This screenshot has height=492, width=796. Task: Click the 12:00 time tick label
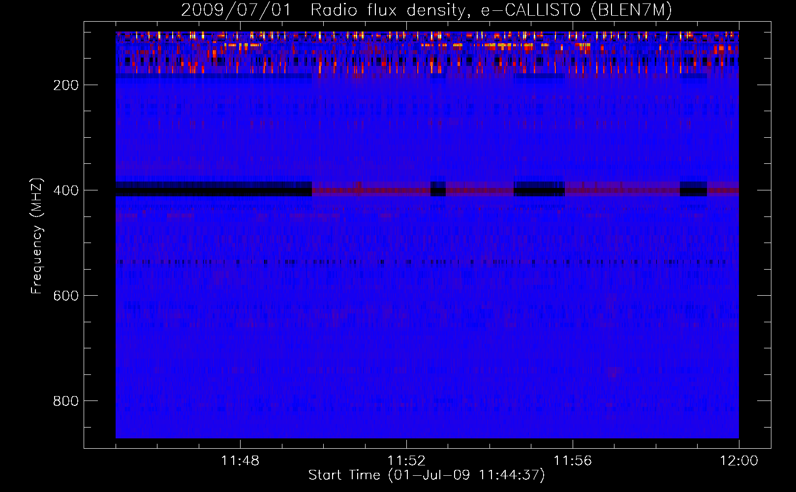coord(739,461)
